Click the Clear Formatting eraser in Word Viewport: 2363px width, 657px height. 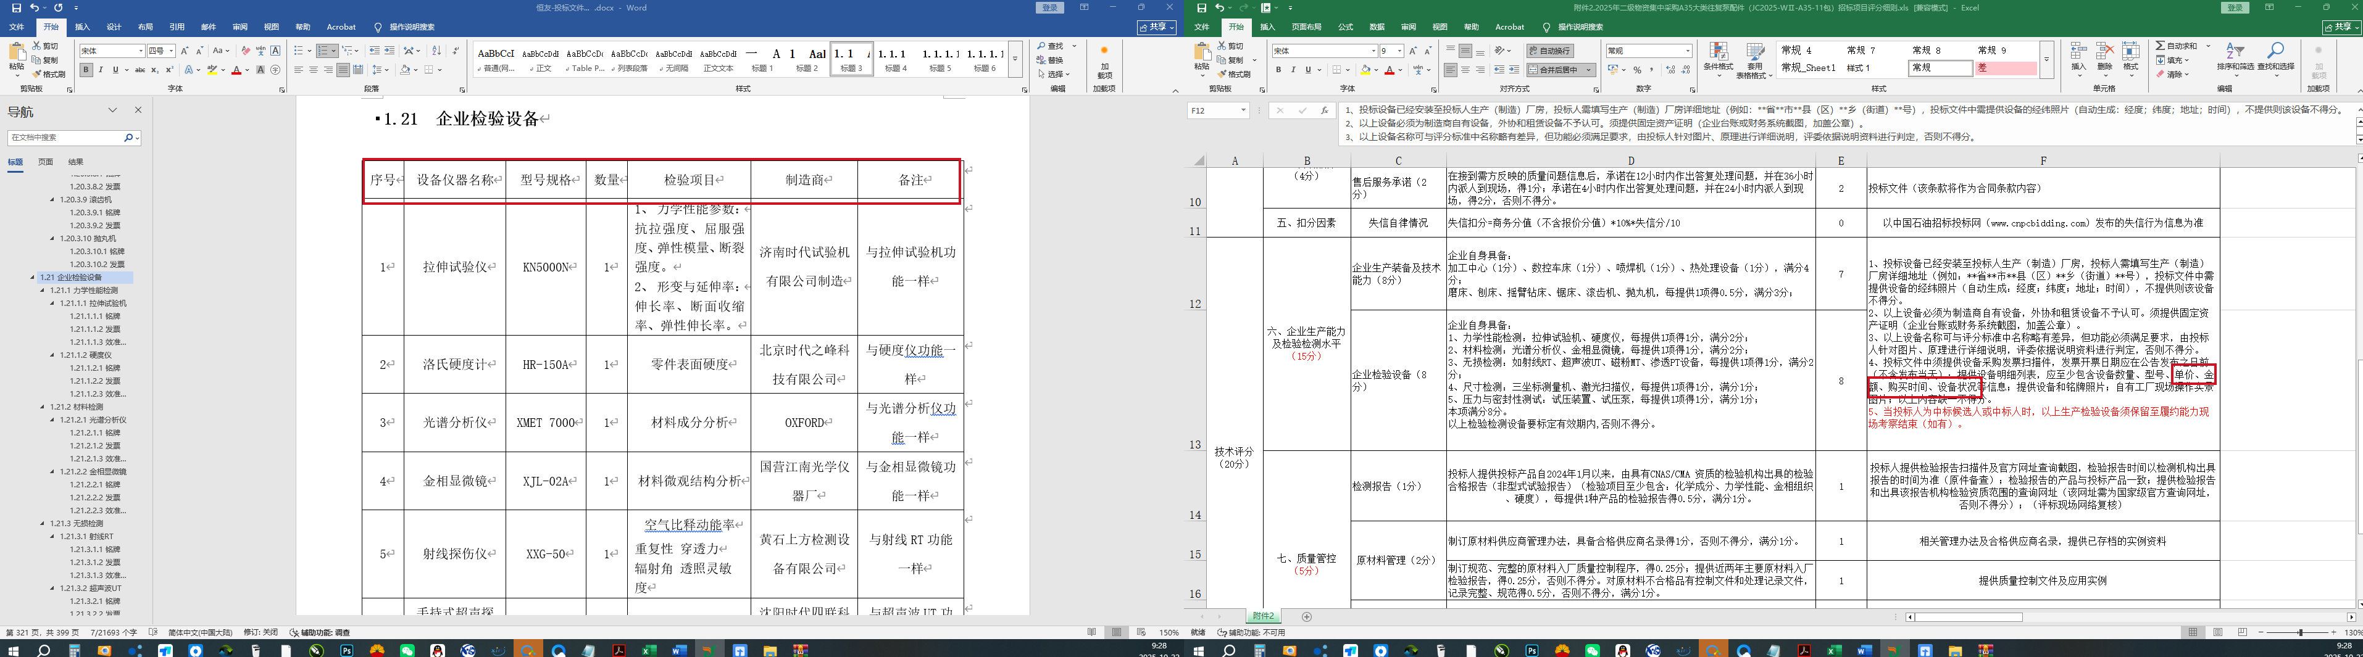pos(246,51)
